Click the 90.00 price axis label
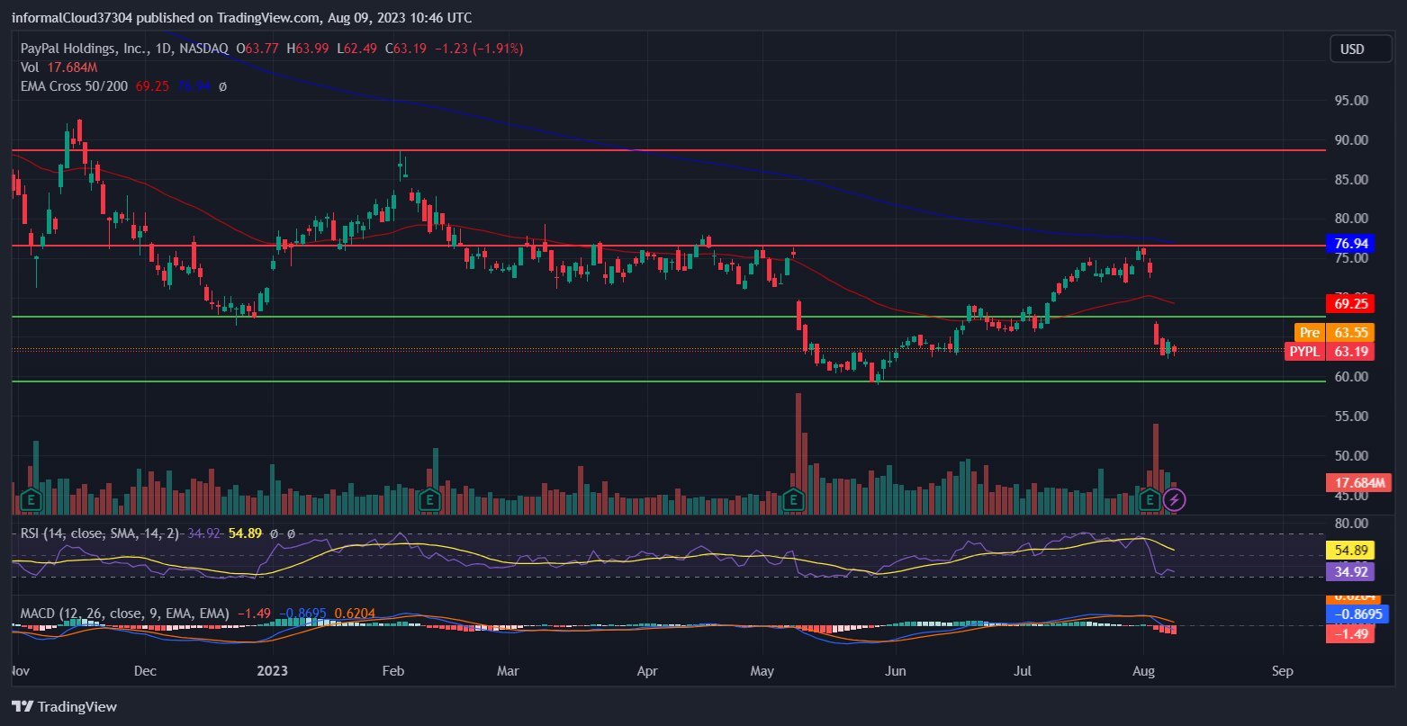This screenshot has height=726, width=1407. point(1351,139)
